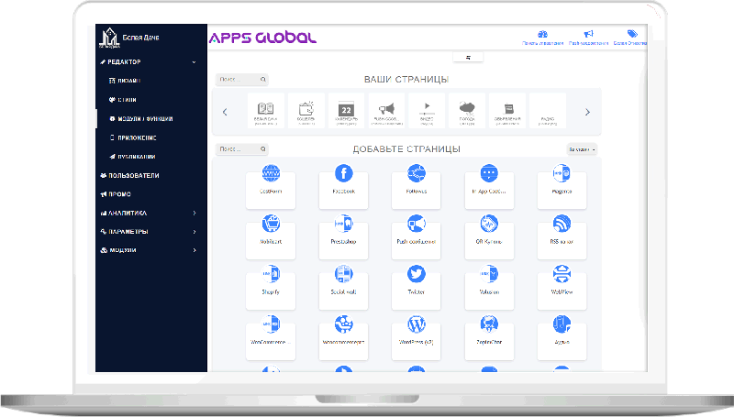
Task: Open the video play page tile
Action: pyautogui.click(x=427, y=111)
